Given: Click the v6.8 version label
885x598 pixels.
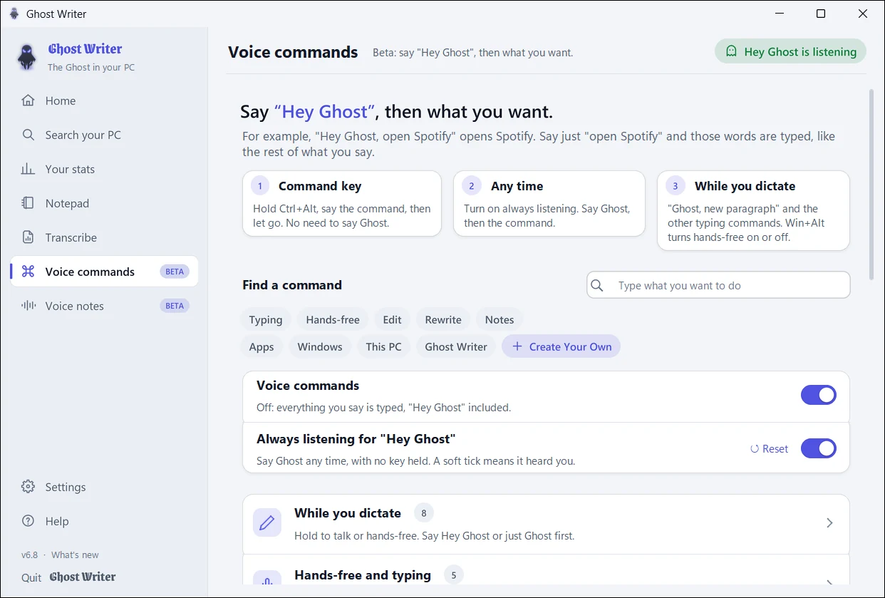Looking at the screenshot, I should (29, 555).
